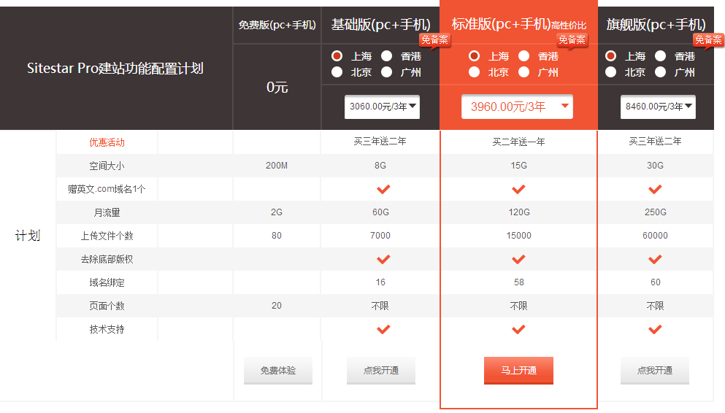This screenshot has height=413, width=725.
Task: Open the 3060.00元/3年 price dropdown
Action: point(382,107)
